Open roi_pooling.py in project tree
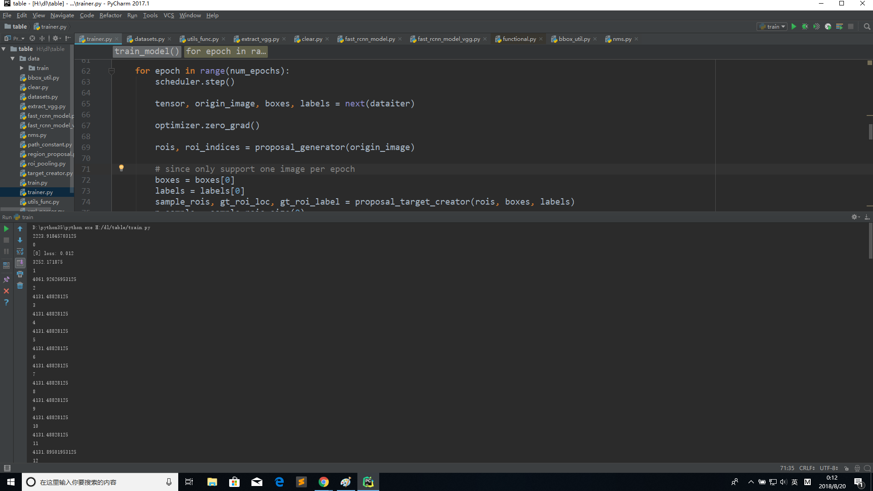 click(x=46, y=164)
